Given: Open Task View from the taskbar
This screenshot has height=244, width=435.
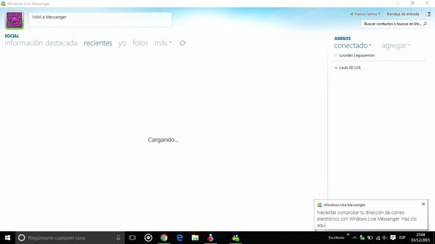Looking at the screenshot, I should click(132, 238).
